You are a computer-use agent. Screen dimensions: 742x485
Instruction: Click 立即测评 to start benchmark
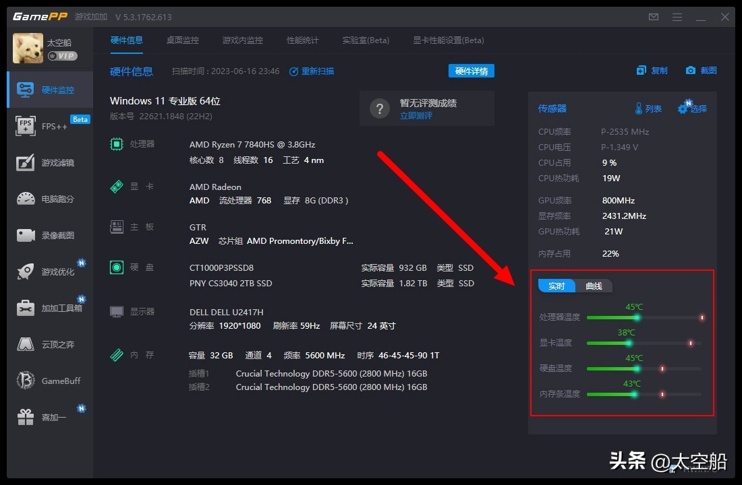(418, 115)
